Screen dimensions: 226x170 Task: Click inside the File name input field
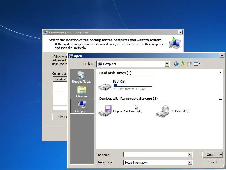[156, 155]
